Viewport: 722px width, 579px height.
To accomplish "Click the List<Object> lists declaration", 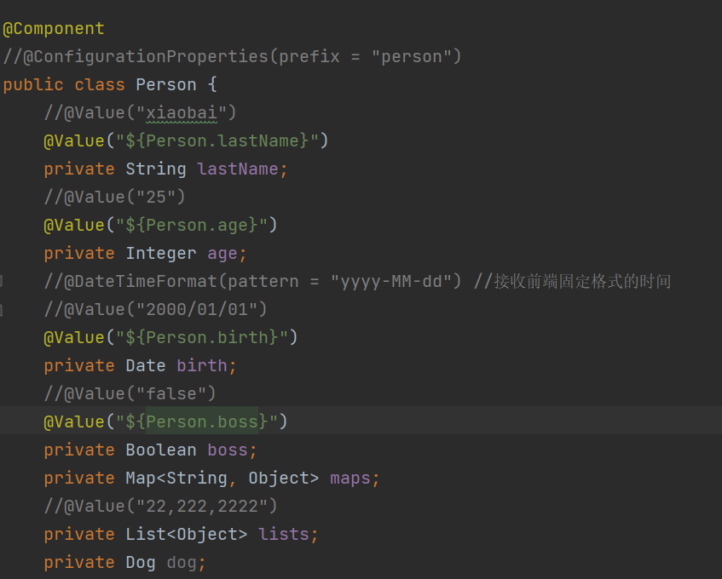I will (181, 535).
